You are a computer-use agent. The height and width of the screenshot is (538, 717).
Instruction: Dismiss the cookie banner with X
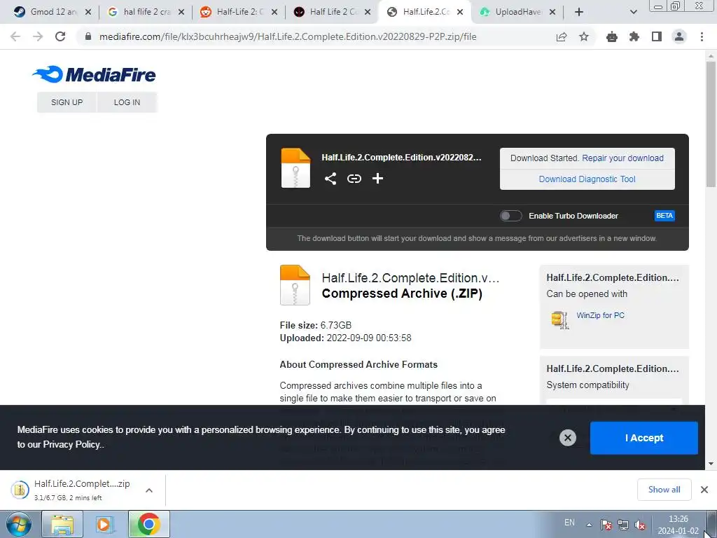click(567, 438)
